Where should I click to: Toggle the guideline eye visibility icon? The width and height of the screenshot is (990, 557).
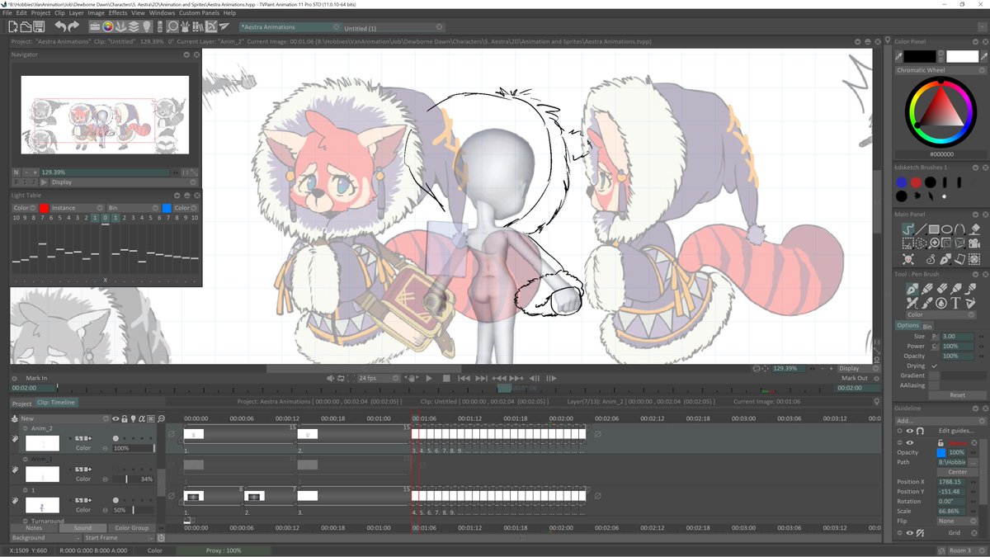click(910, 431)
